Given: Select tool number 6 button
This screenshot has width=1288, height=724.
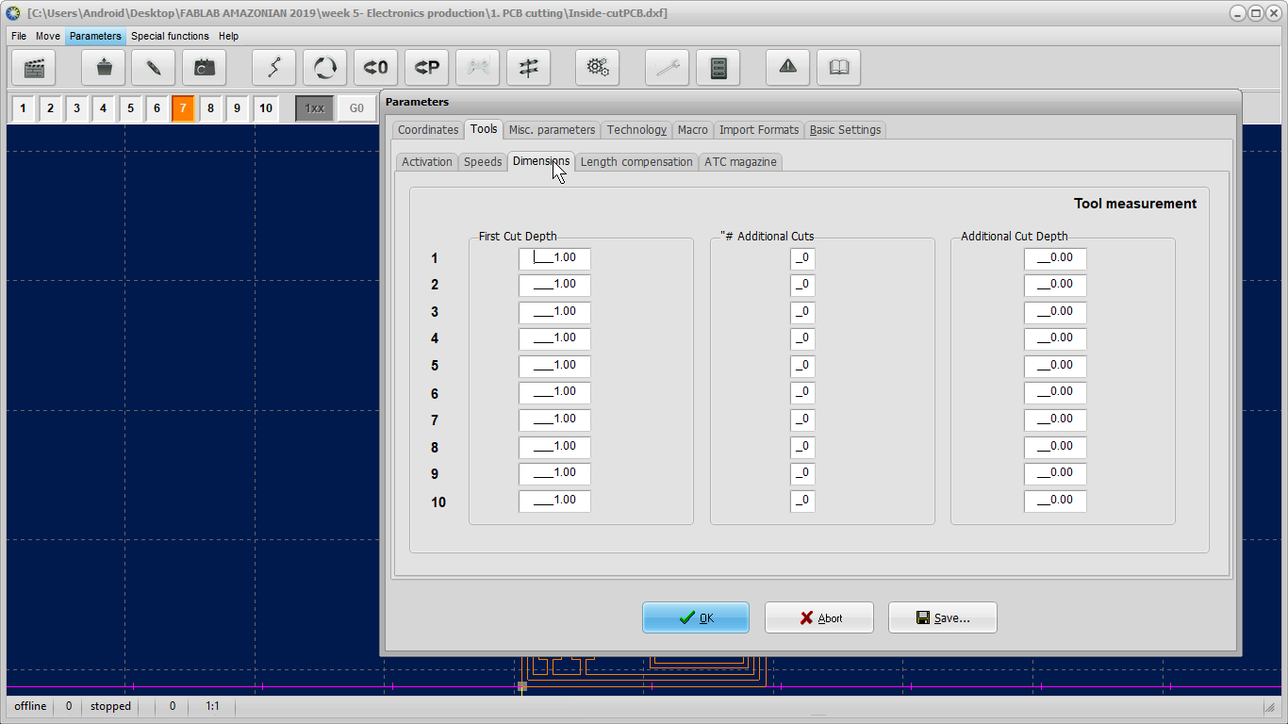Looking at the screenshot, I should (157, 108).
